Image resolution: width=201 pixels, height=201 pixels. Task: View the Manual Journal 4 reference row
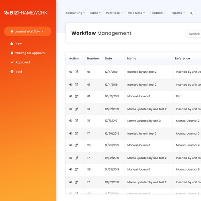tap(71, 145)
